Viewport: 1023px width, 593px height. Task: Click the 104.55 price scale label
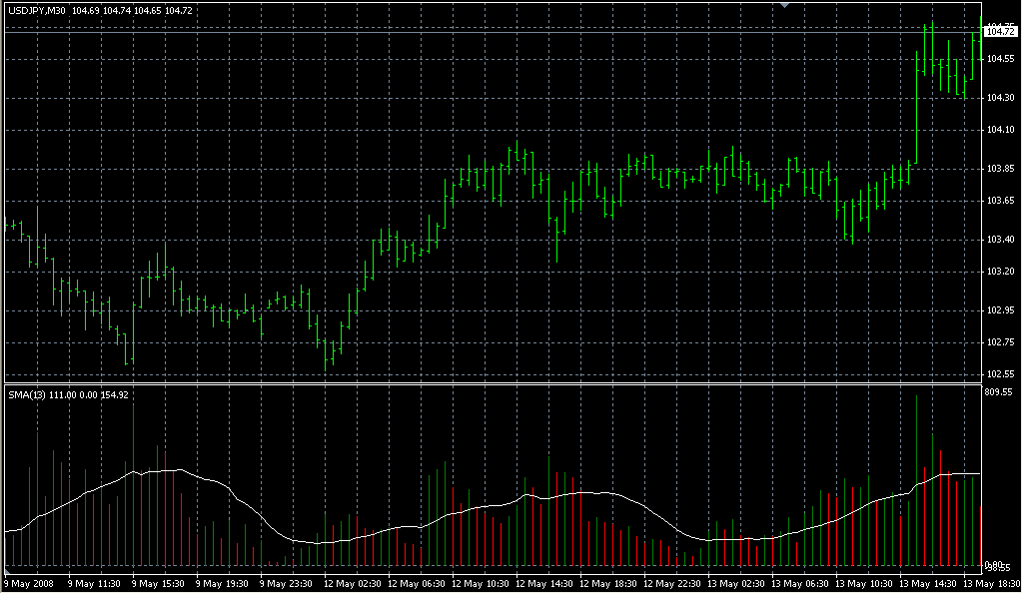1000,59
